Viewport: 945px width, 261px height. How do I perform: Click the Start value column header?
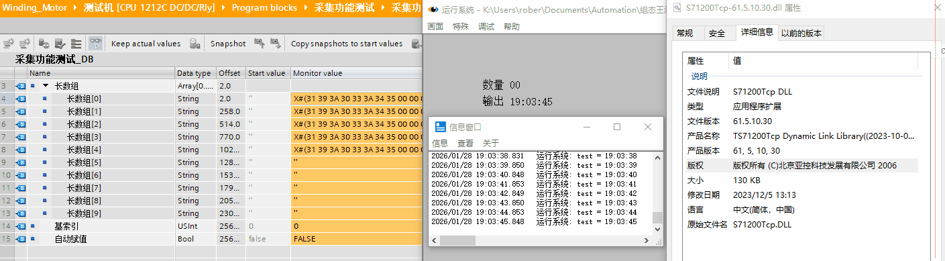coord(268,73)
